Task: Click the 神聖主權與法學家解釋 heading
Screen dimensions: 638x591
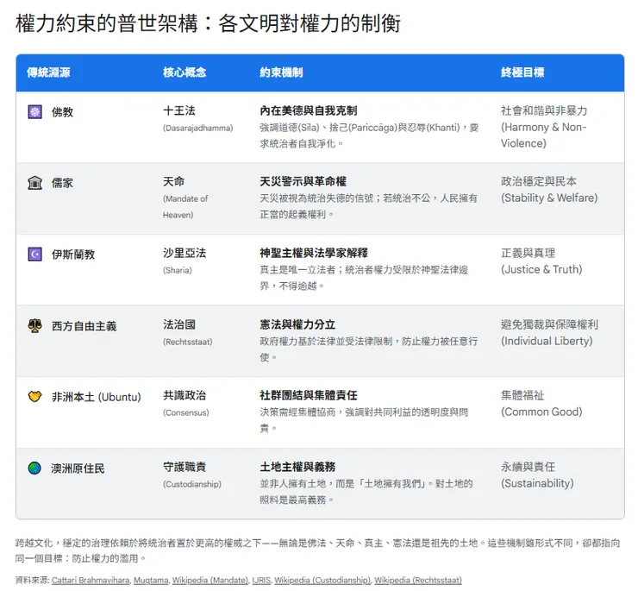Action: point(314,253)
